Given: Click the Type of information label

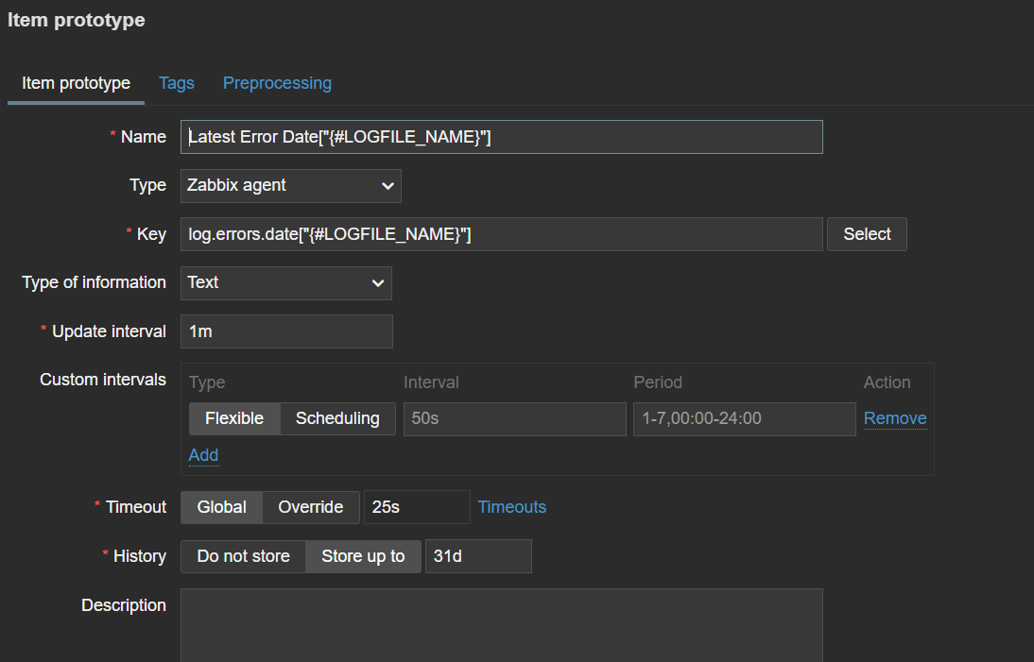Looking at the screenshot, I should [94, 282].
